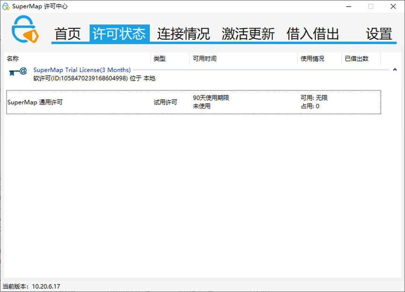Select the SuperMap Trial License(3 Months) title
Viewport: 405px width, 292px height.
tap(82, 70)
